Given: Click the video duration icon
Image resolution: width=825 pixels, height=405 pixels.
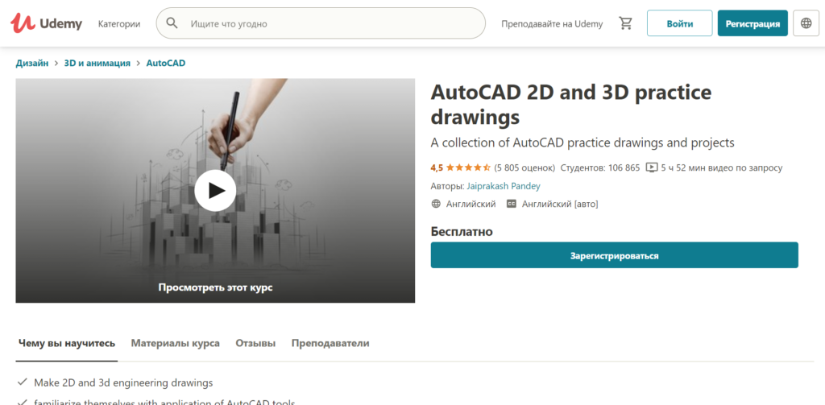Looking at the screenshot, I should point(651,168).
